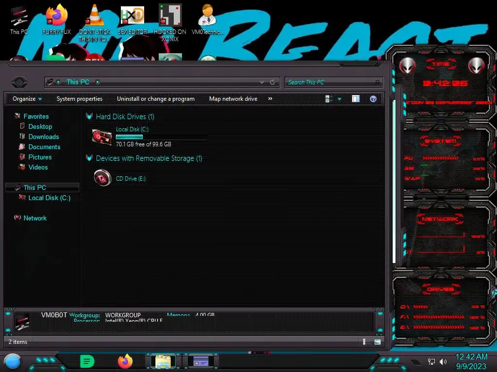Click Local Disk (C:) capacity bar
Screen dimensions: 497x372
click(161, 137)
